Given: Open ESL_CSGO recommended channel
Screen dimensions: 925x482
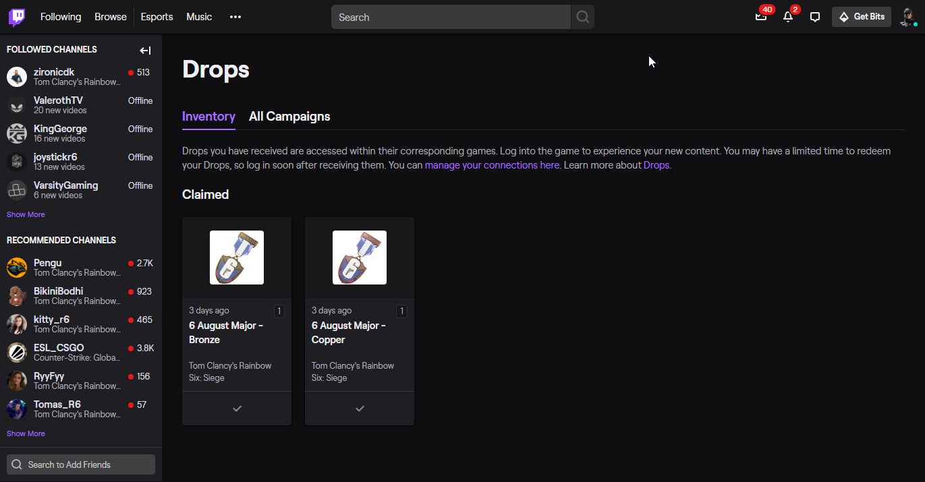Looking at the screenshot, I should tap(59, 348).
